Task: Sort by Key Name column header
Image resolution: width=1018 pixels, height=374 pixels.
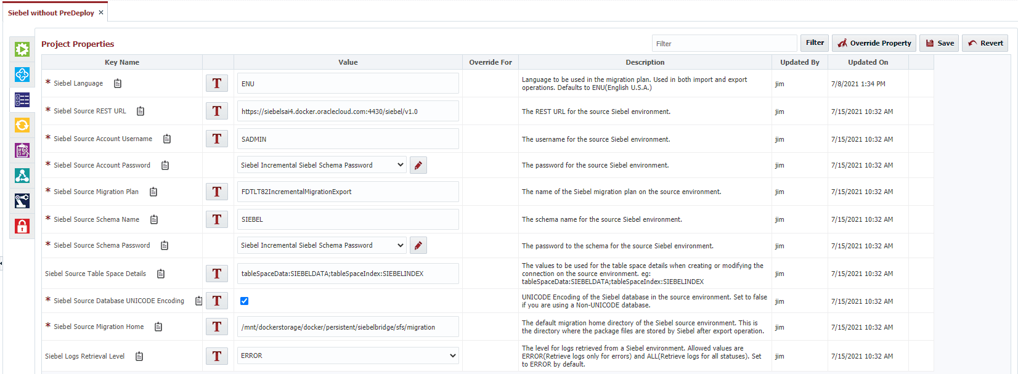Action: (122, 62)
